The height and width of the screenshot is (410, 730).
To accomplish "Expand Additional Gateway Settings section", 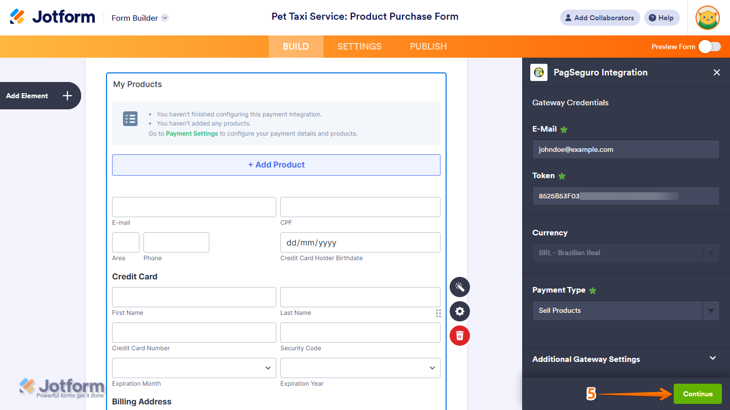I will tap(712, 358).
